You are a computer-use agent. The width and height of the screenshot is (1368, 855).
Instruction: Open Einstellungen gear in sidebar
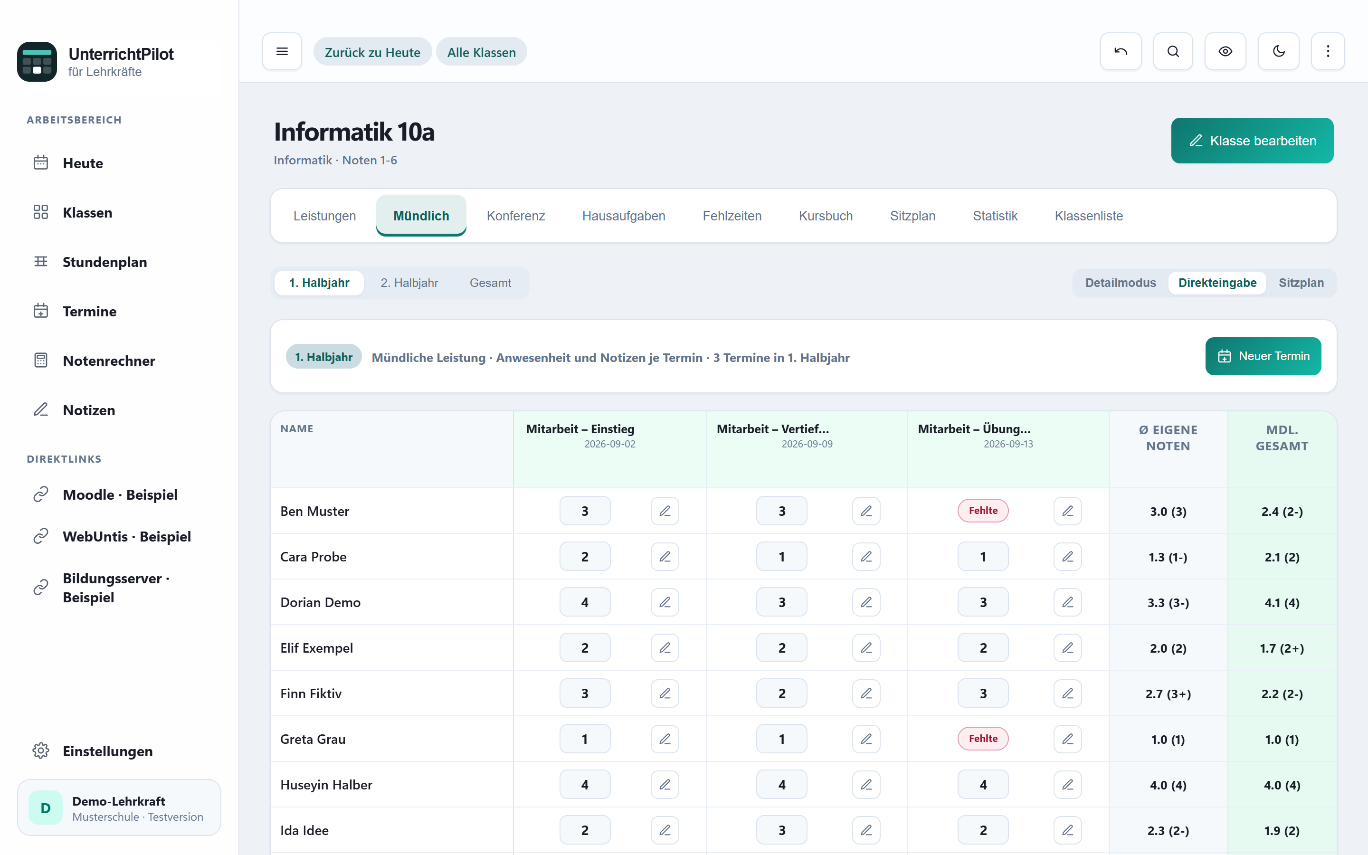pyautogui.click(x=119, y=751)
